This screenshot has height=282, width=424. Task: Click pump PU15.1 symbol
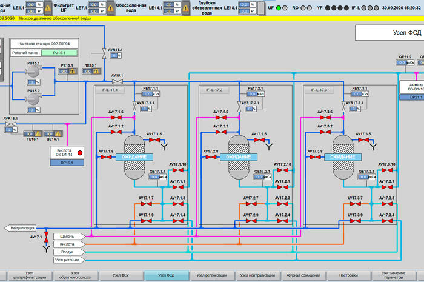click(x=33, y=72)
